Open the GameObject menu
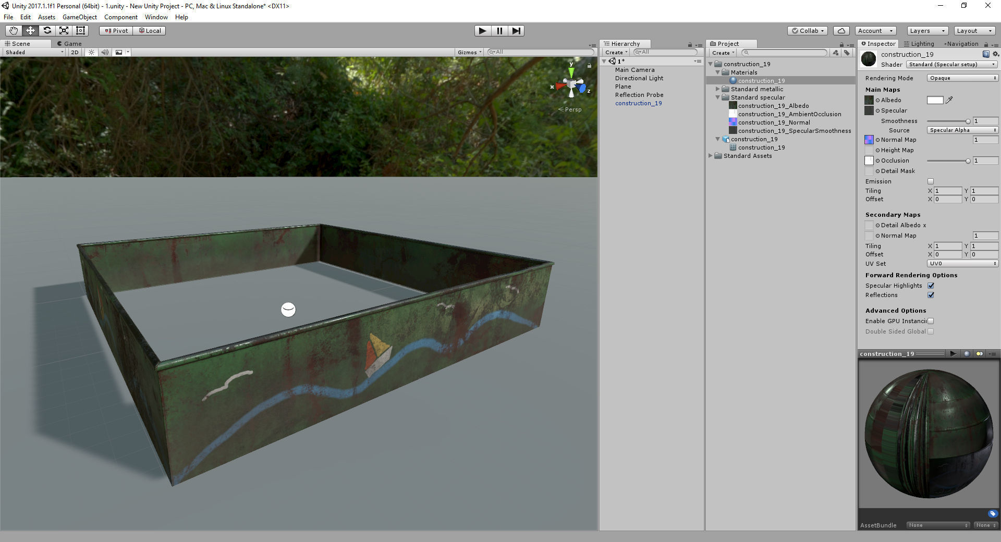Screen dimensions: 1001x542 point(79,17)
